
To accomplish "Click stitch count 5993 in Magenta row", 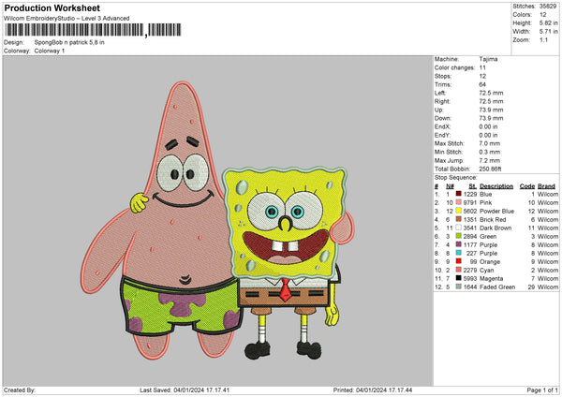I will [470, 279].
